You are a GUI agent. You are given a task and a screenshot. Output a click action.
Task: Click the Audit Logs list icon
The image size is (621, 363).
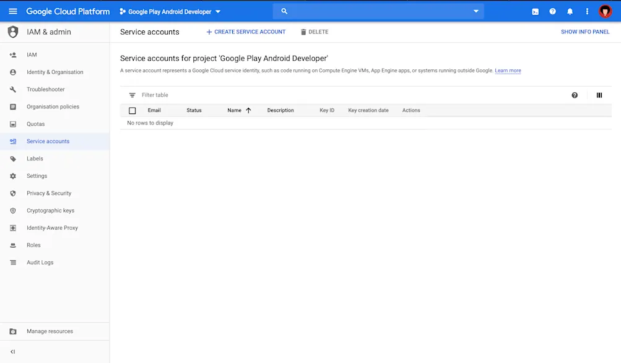(12, 263)
